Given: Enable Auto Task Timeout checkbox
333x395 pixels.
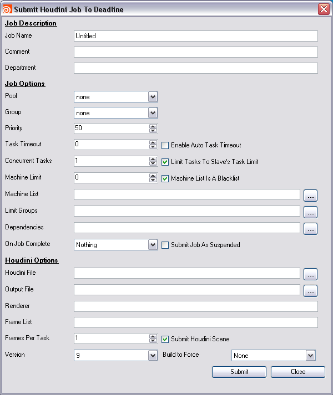Looking at the screenshot, I should (x=165, y=145).
